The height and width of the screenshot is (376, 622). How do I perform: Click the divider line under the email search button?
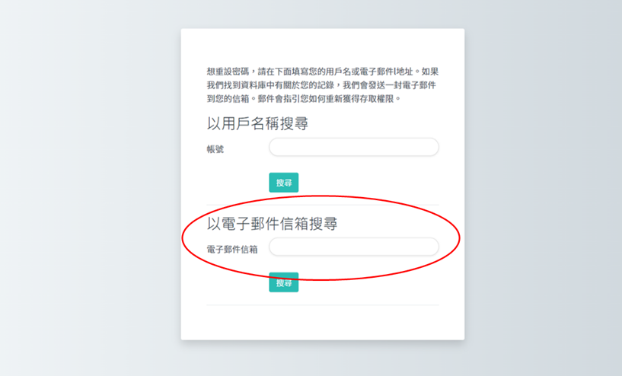[323, 305]
